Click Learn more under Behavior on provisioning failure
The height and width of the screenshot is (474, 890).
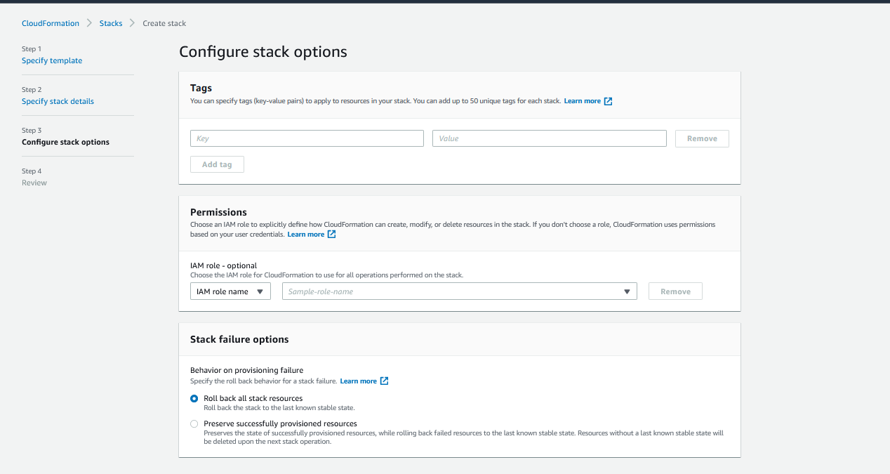(x=359, y=381)
